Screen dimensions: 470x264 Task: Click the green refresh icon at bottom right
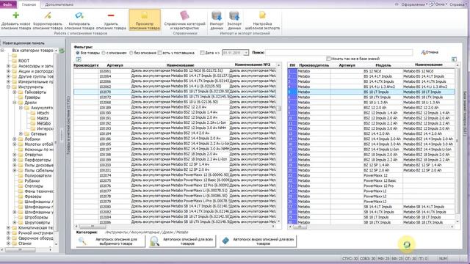pos(406,245)
